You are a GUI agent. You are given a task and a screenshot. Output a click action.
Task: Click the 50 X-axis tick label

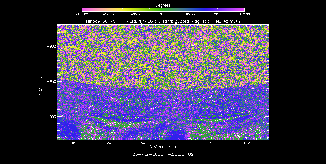(211, 143)
